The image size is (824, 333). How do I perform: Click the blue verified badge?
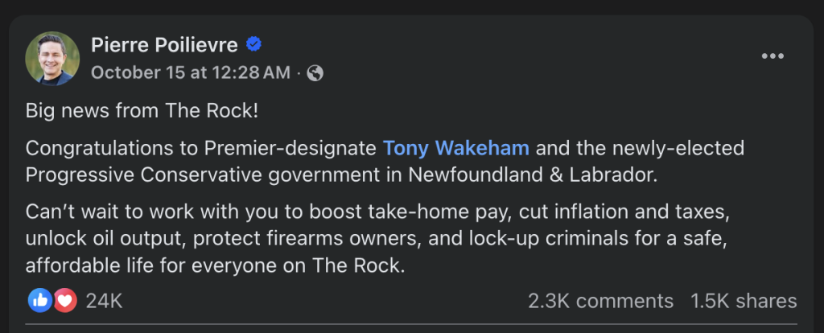pyautogui.click(x=253, y=43)
